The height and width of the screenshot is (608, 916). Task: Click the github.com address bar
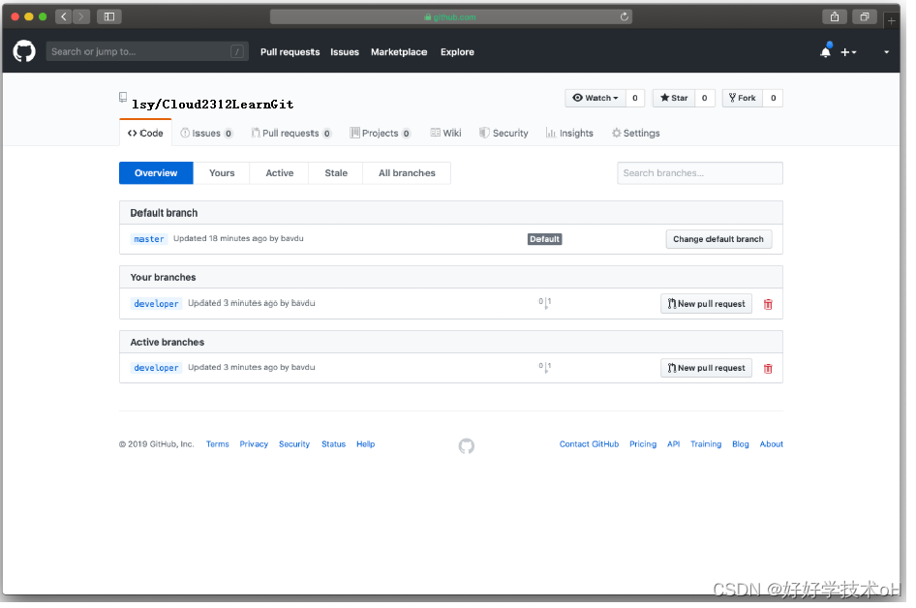point(450,16)
